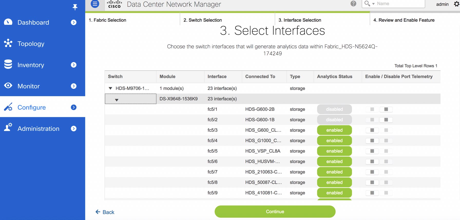Expand the Inventory submenu arrow
Image resolution: width=460 pixels, height=220 pixels.
tap(74, 65)
